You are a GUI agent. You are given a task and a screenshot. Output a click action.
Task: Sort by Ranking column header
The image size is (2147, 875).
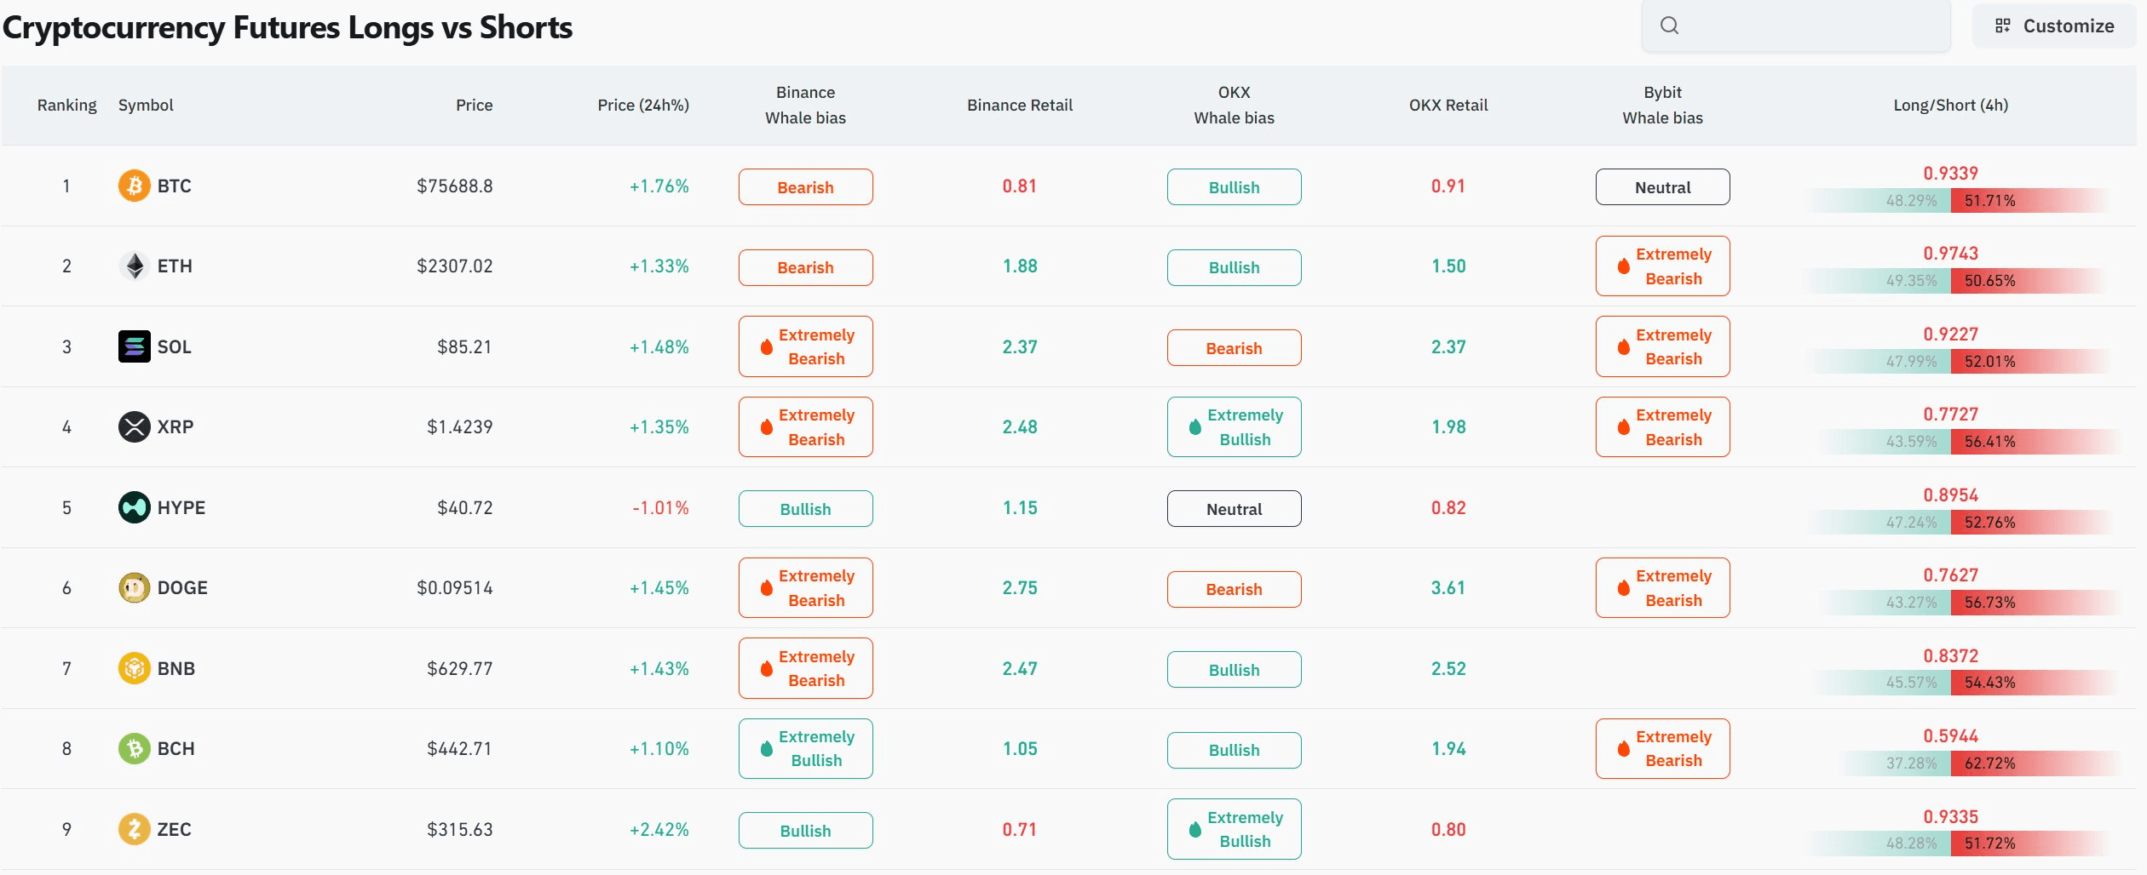coord(66,106)
